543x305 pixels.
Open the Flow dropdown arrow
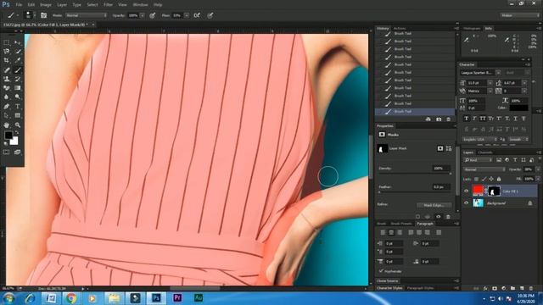[x=187, y=15]
